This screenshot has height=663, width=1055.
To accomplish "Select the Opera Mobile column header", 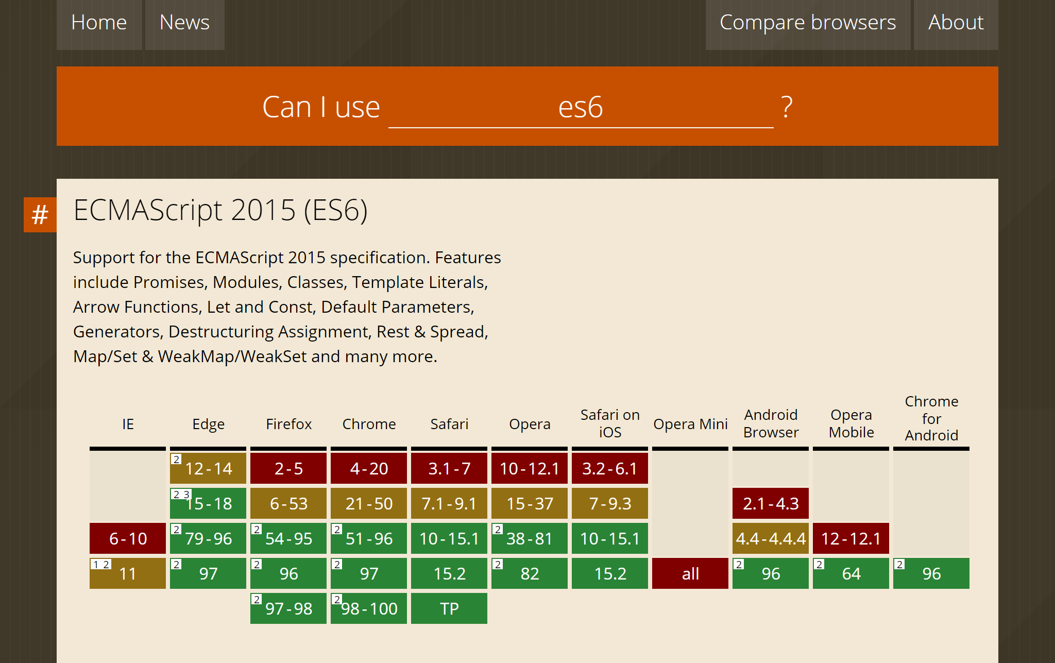I will click(x=851, y=423).
